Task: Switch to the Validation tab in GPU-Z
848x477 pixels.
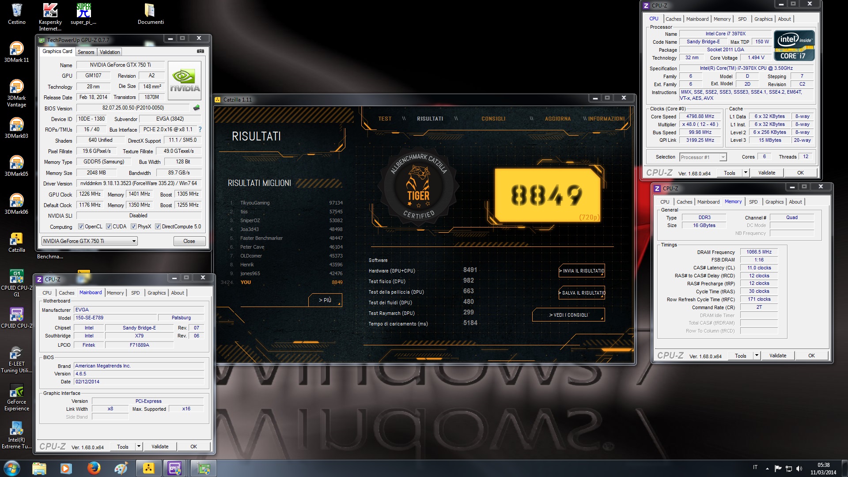Action: point(110,52)
